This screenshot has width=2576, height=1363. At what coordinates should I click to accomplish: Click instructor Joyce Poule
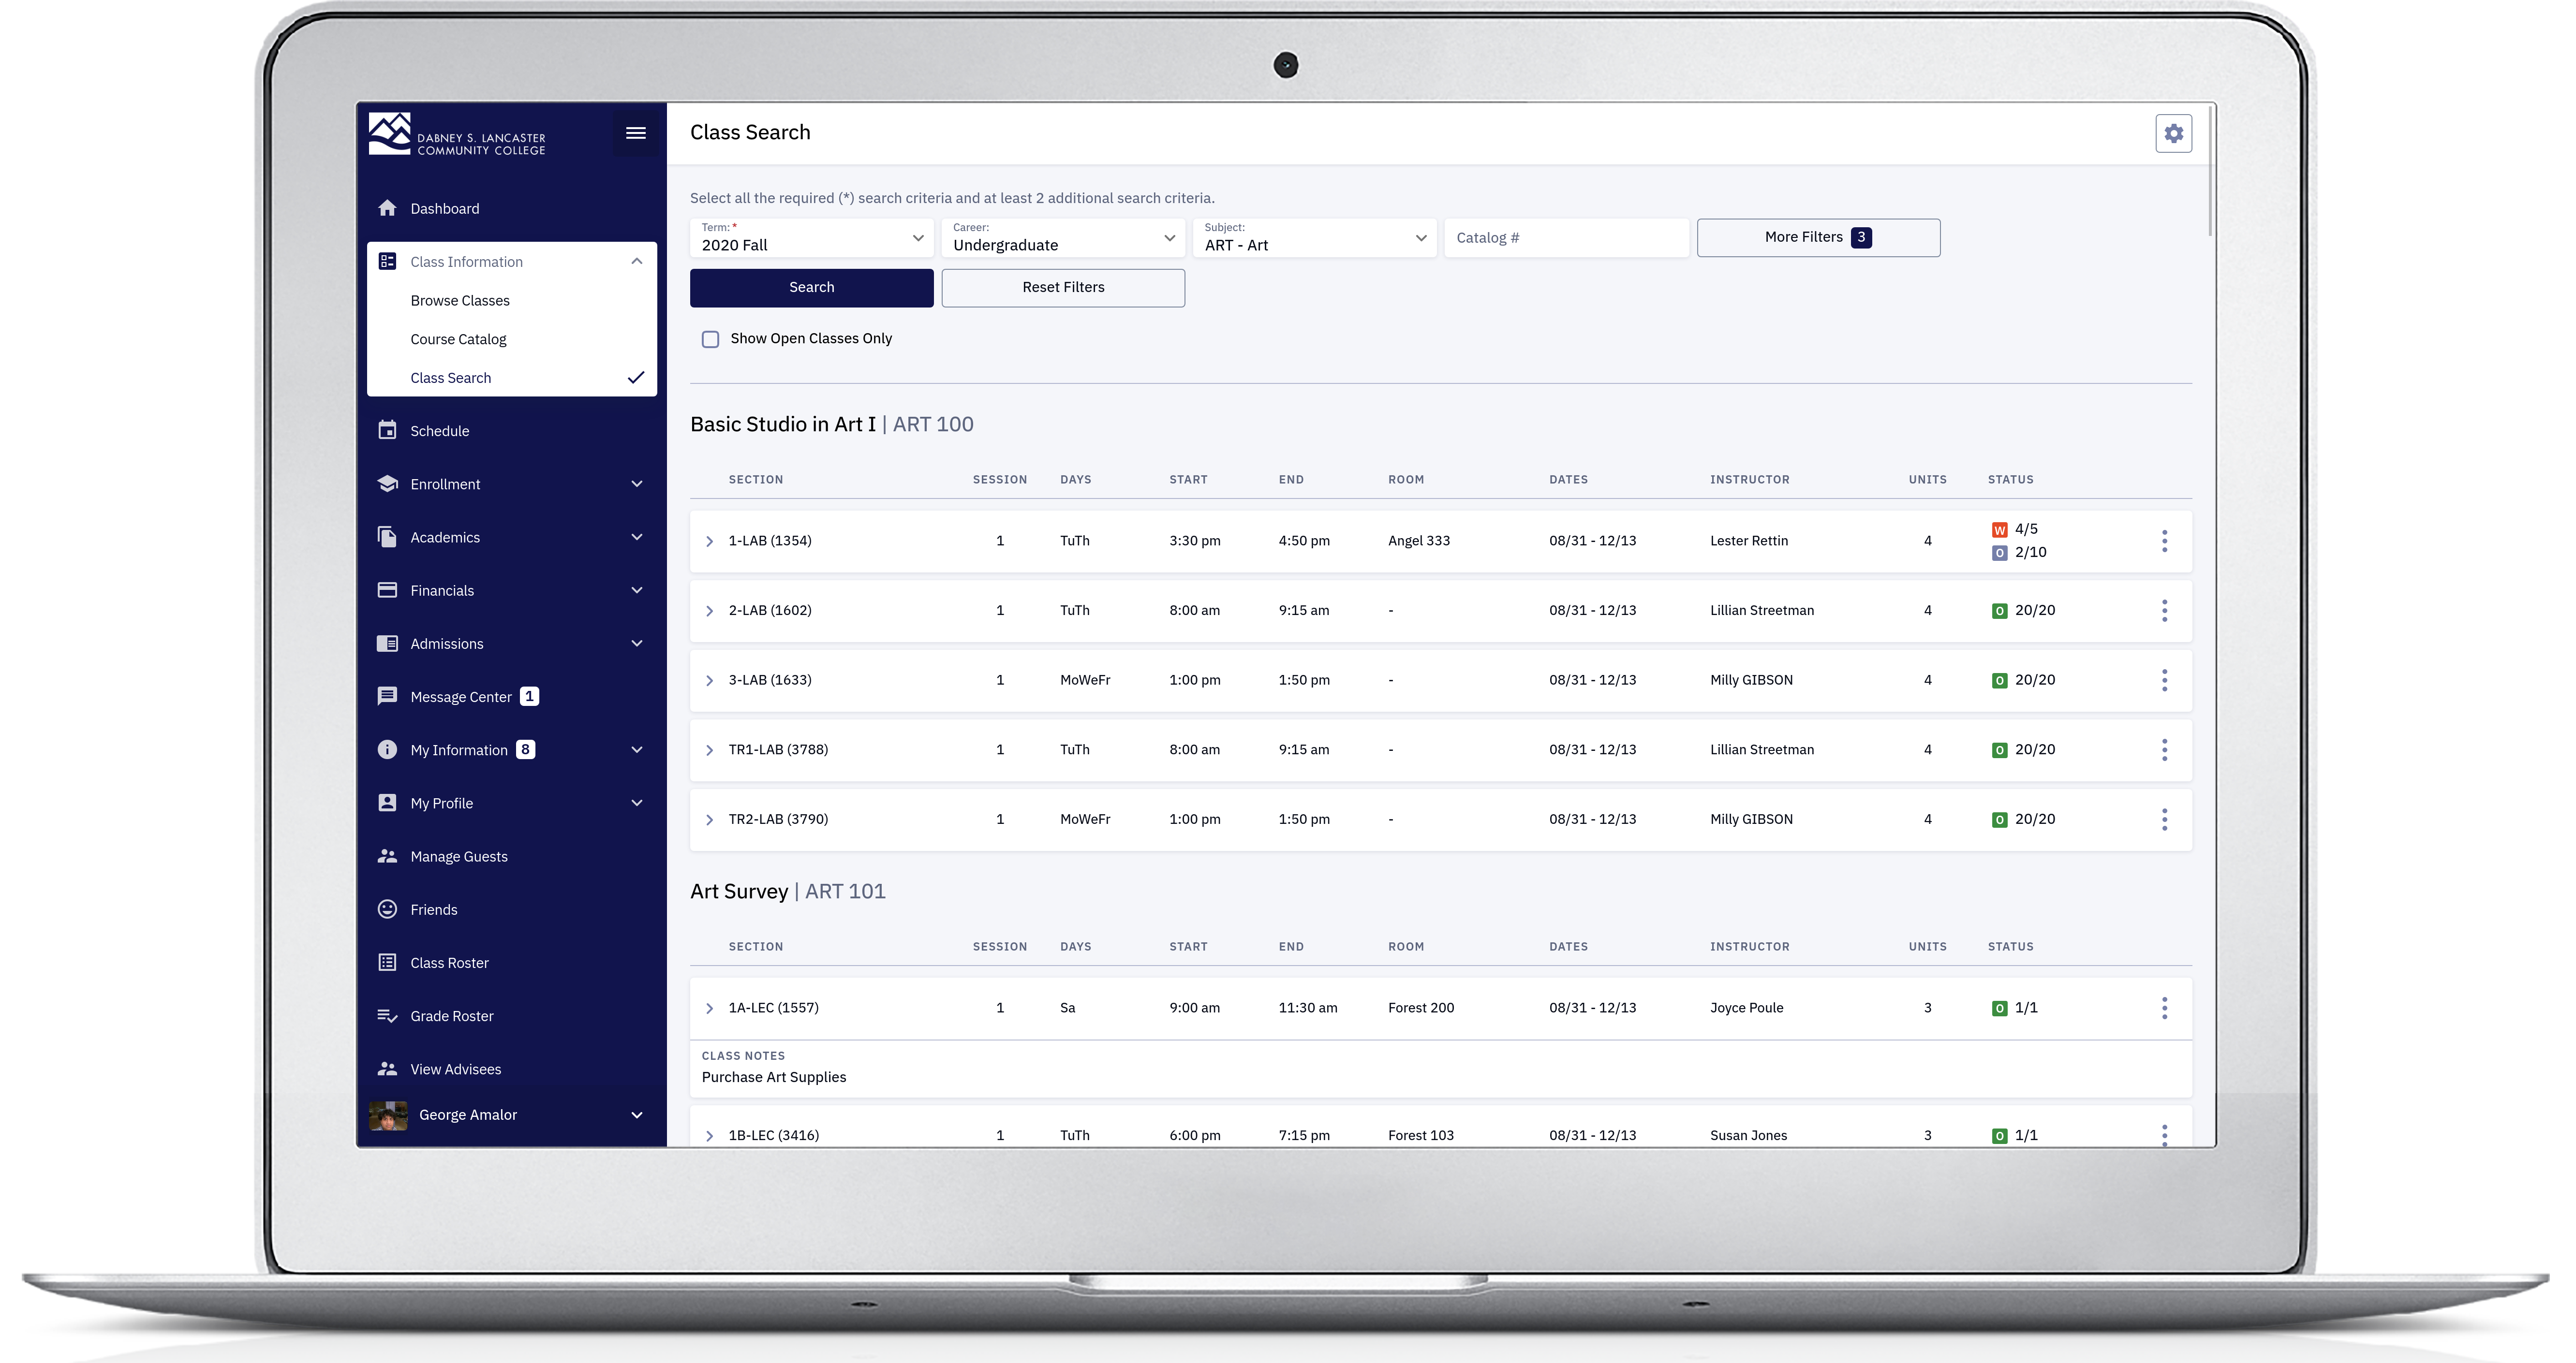[x=1746, y=1008]
